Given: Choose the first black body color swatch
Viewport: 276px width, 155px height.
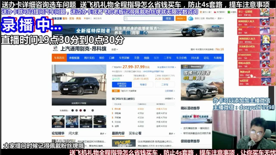Looking at the screenshot, I should coord(72,110).
